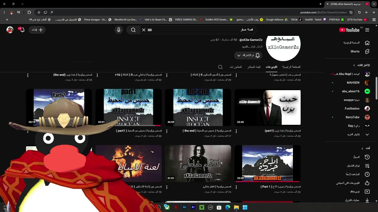Image resolution: width=378 pixels, height=212 pixels.
Task: Play 'جزيرة الأخ Part 1' thumbnail
Action: (268, 163)
